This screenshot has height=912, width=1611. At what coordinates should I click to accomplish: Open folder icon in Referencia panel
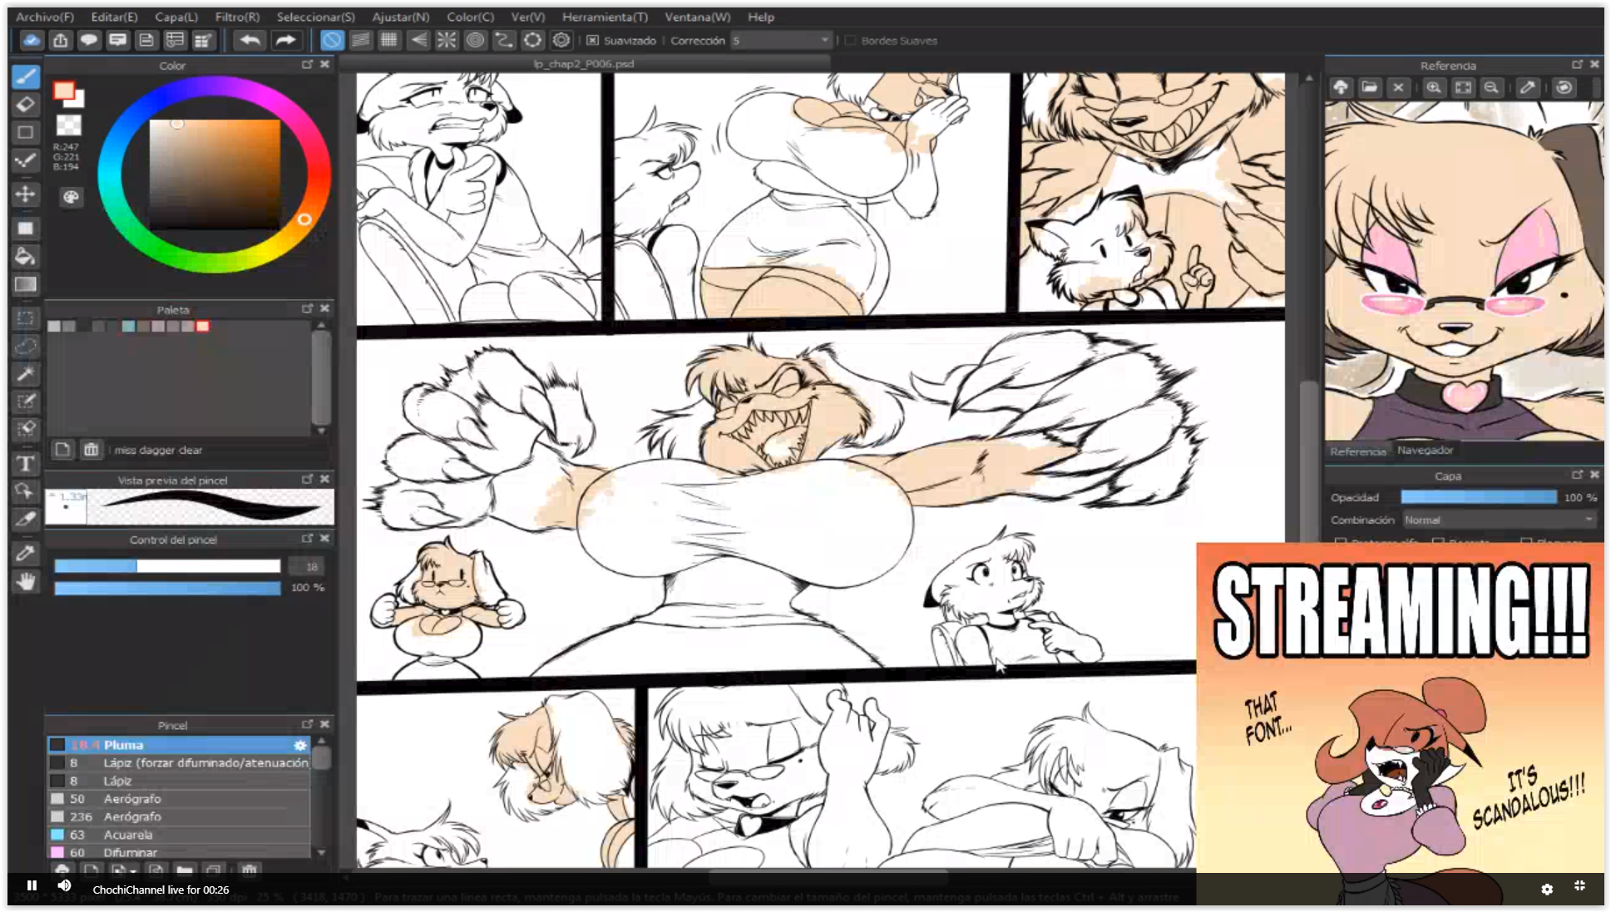1369,87
